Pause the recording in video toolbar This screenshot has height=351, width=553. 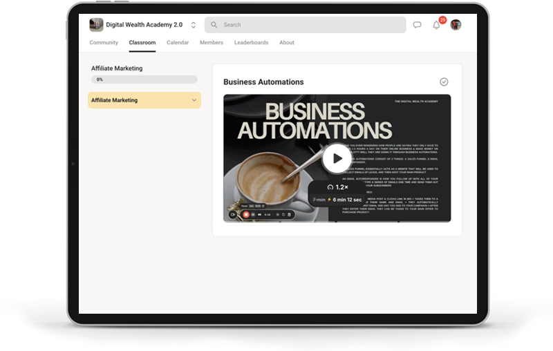tap(254, 215)
